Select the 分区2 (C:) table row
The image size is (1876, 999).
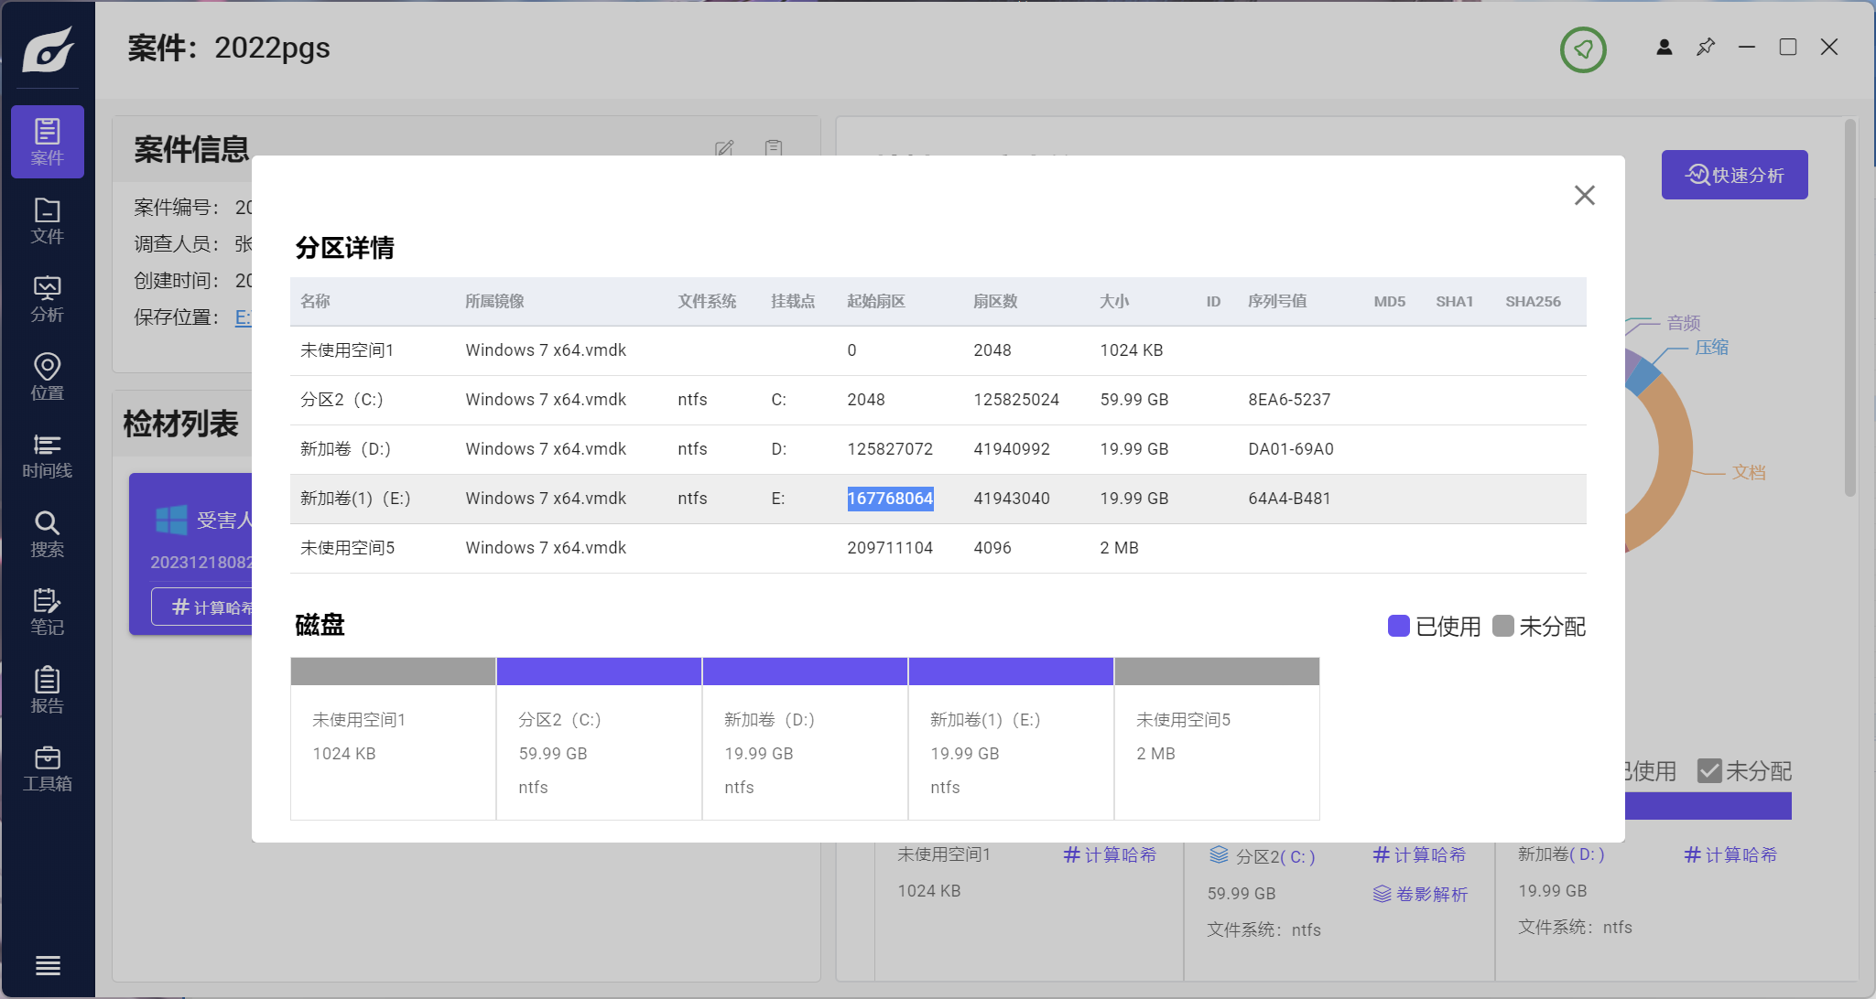[x=938, y=400]
